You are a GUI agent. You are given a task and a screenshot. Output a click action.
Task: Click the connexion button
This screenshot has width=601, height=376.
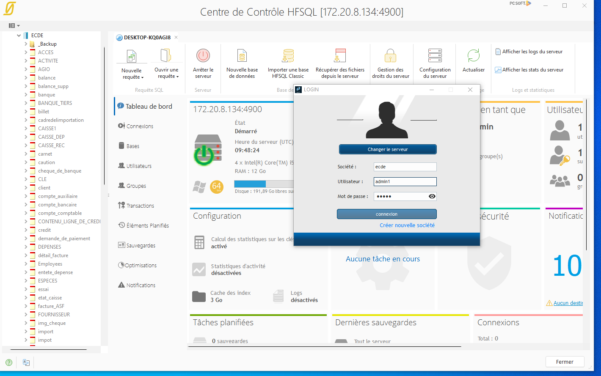coord(386,214)
